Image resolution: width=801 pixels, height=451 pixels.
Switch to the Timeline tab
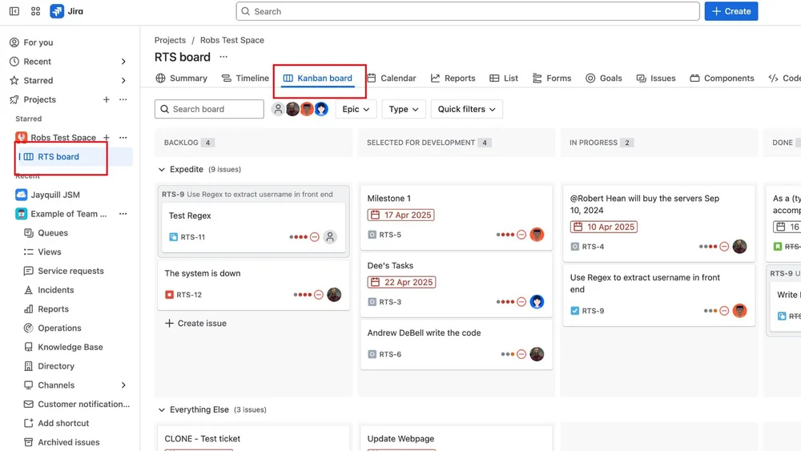245,79
